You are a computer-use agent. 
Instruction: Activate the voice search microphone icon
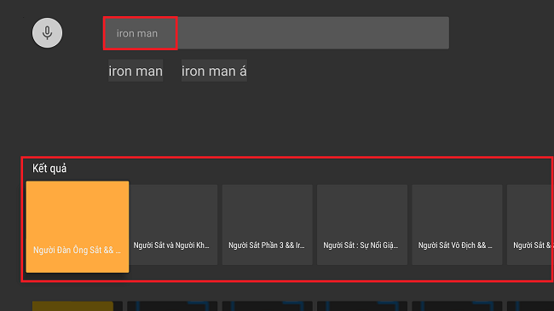tap(47, 33)
